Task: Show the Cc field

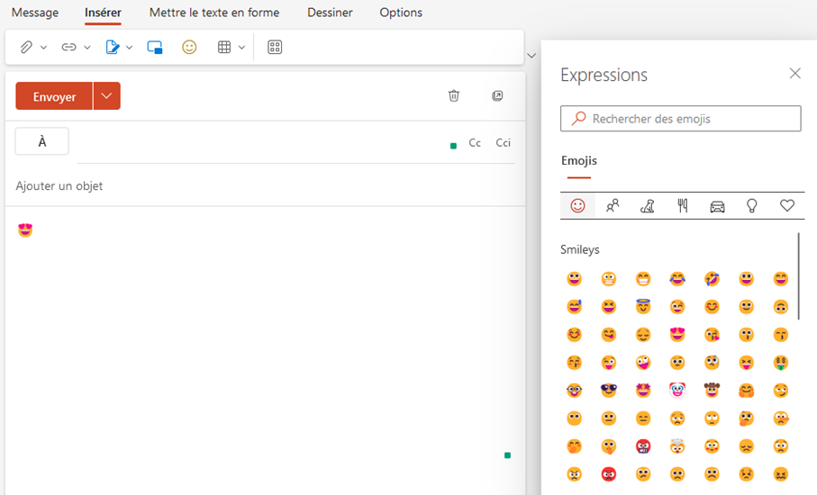Action: pyautogui.click(x=475, y=142)
